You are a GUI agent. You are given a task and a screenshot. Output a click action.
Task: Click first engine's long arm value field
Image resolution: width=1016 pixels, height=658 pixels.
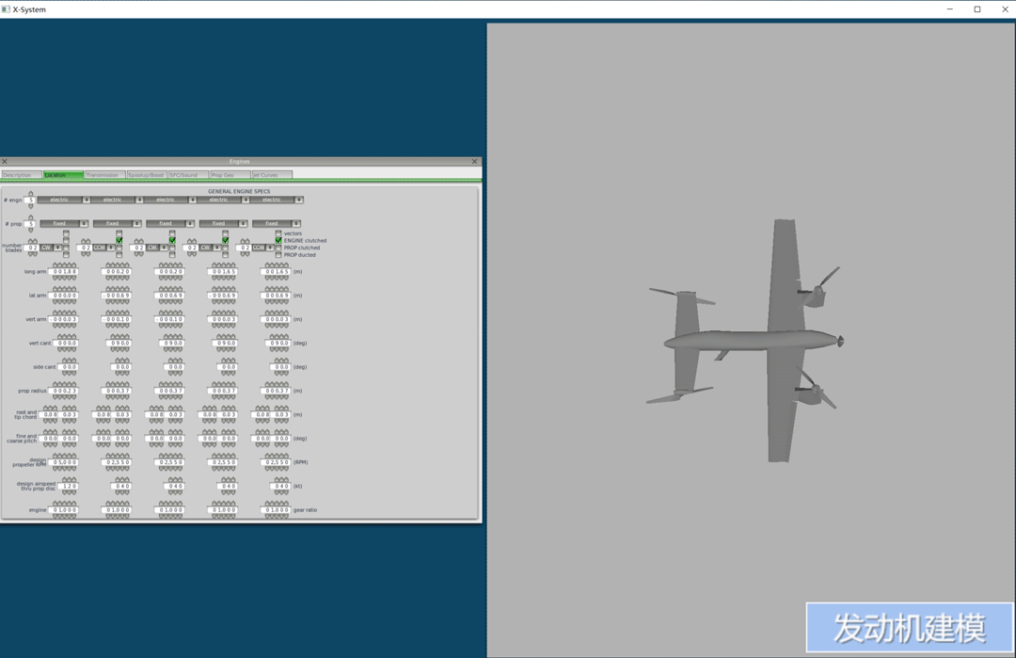[65, 272]
